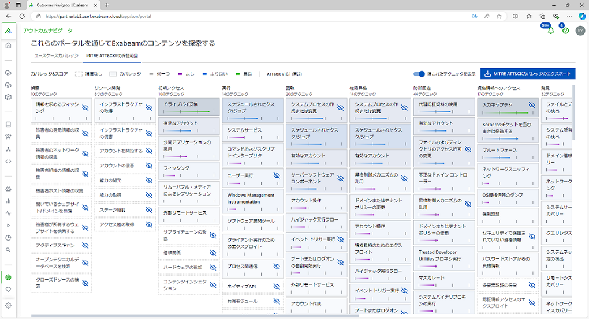Toggle eye icon on 情報を求めるフィッシング card

(85, 108)
